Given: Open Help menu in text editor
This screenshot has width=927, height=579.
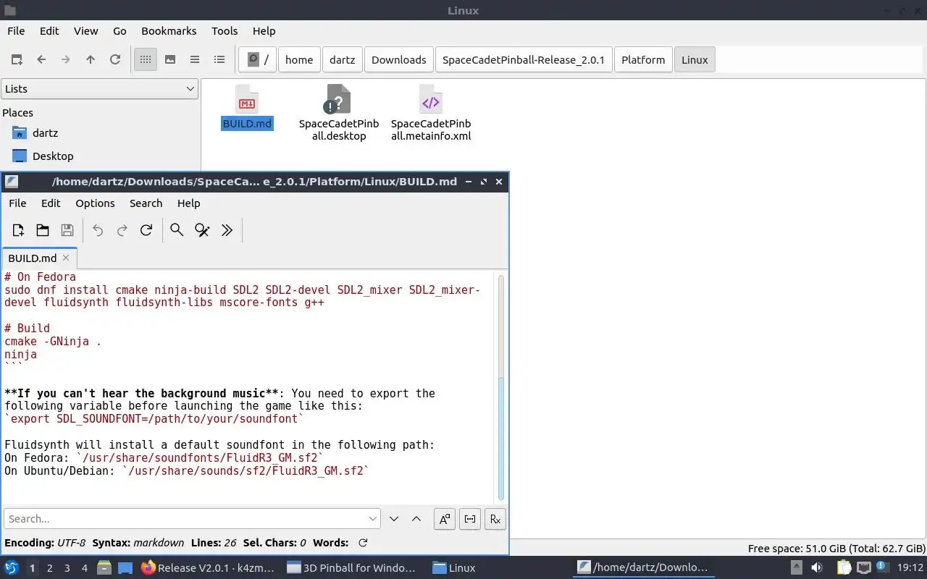Looking at the screenshot, I should (x=188, y=203).
